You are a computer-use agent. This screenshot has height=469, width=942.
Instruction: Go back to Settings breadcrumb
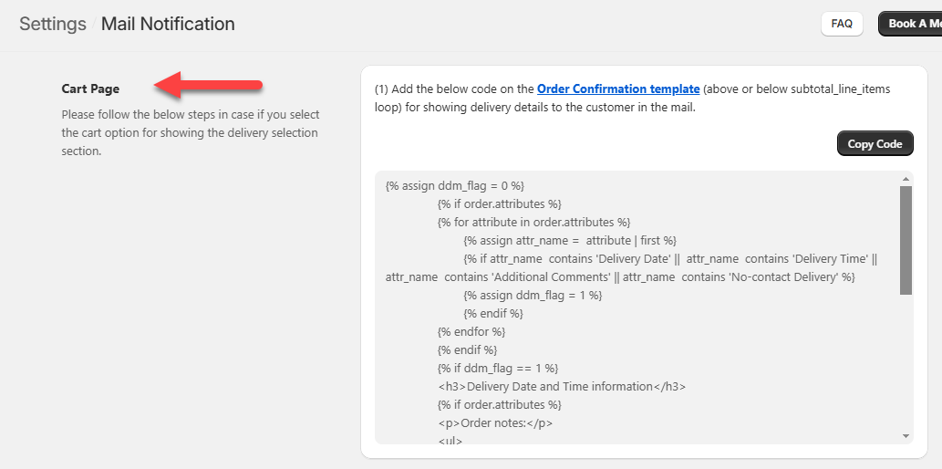53,24
